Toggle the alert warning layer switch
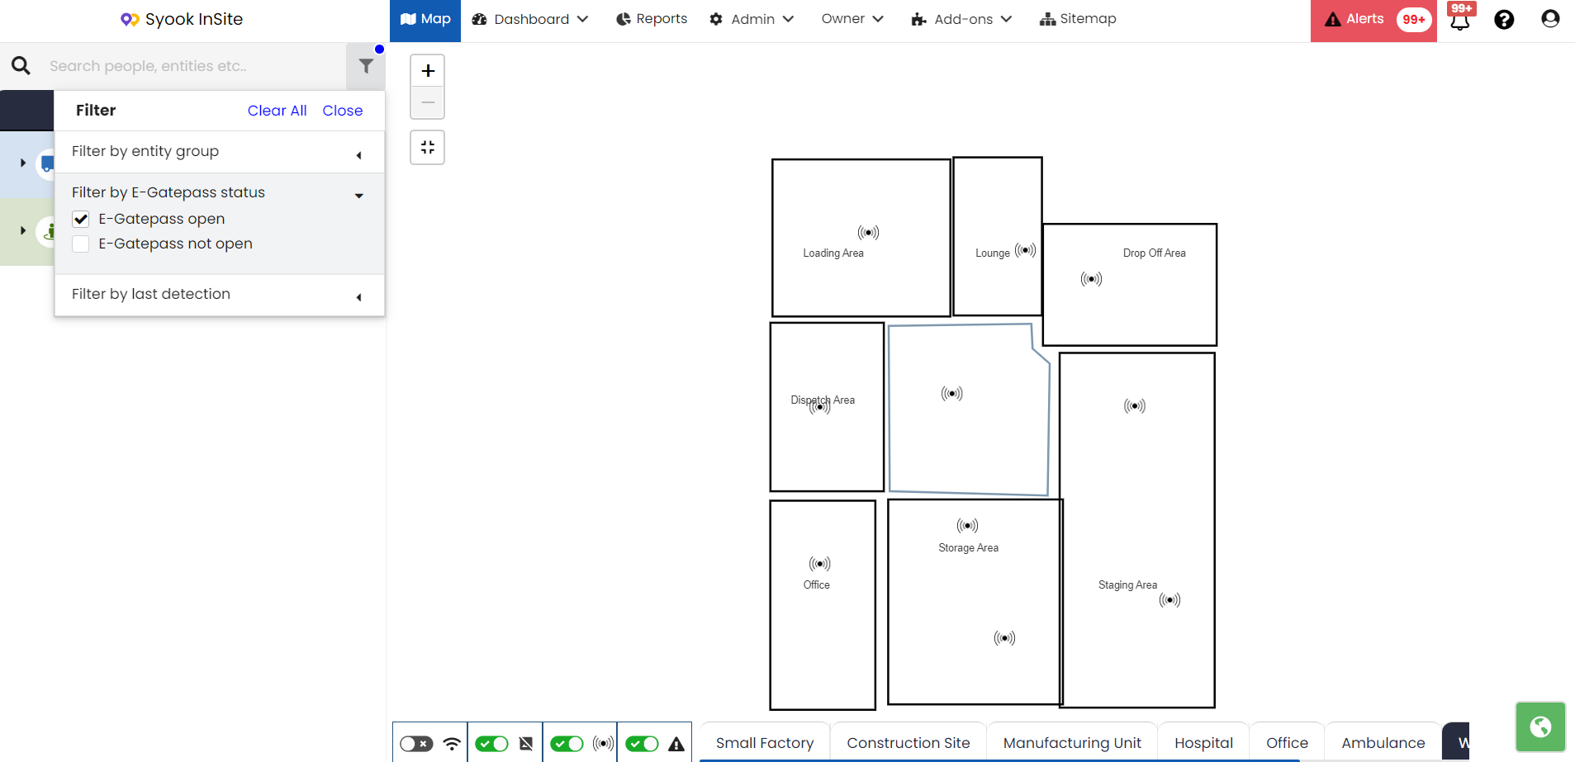Screen dimensions: 1575x762 642,744
